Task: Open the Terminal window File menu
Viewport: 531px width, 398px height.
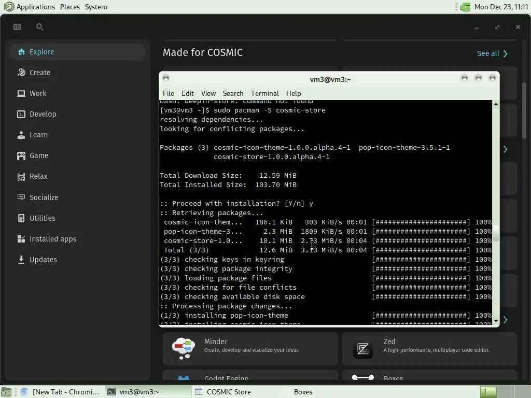Action: coord(169,93)
